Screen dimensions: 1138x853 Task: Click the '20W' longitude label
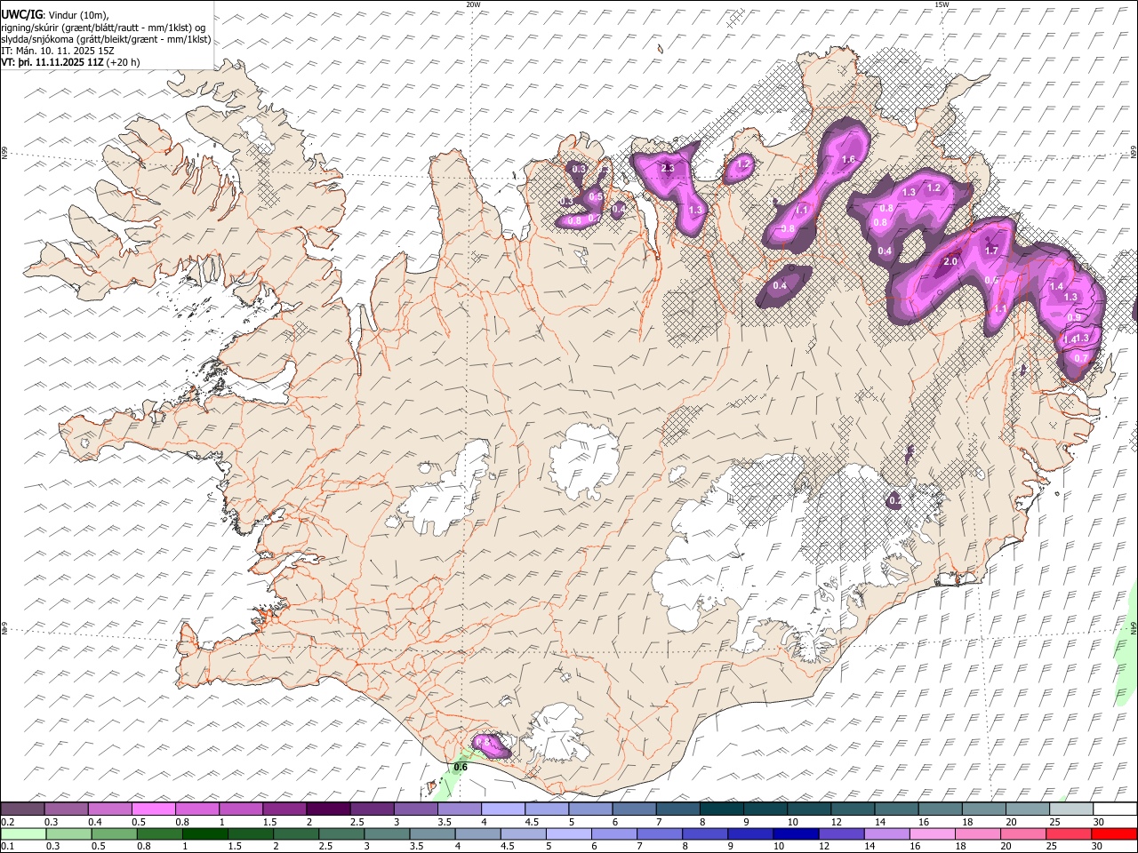point(473,4)
